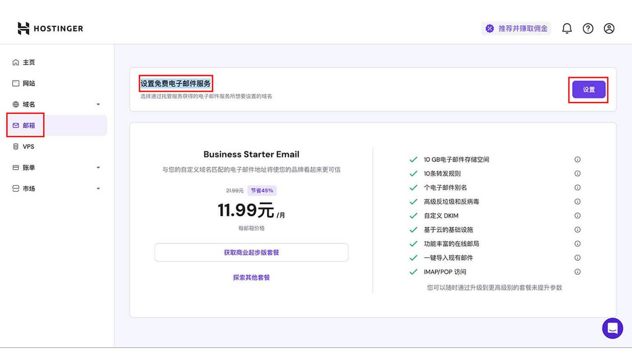Click the 市场 store icon

tap(16, 189)
